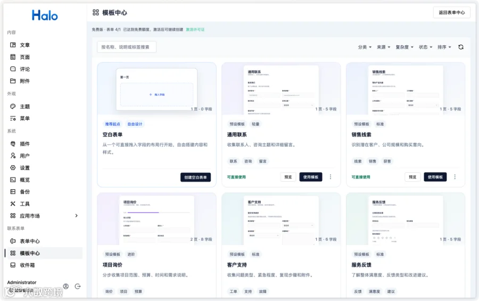This screenshot has width=479, height=301.
Task: Go to 评论 menu item
Action: 44,69
